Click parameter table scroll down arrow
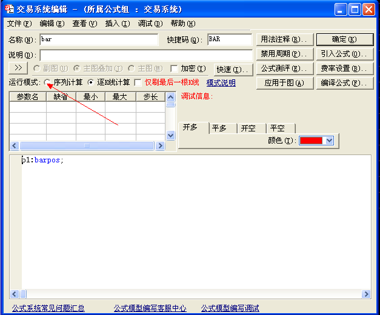Image resolution: width=380 pixels, height=315 pixels. pos(171,135)
